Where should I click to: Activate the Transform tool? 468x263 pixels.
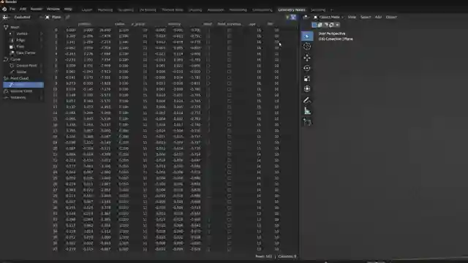tap(307, 89)
